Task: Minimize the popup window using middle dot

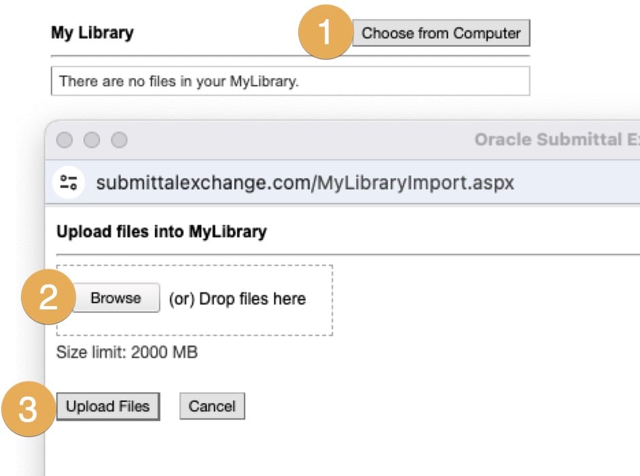Action: (x=92, y=140)
